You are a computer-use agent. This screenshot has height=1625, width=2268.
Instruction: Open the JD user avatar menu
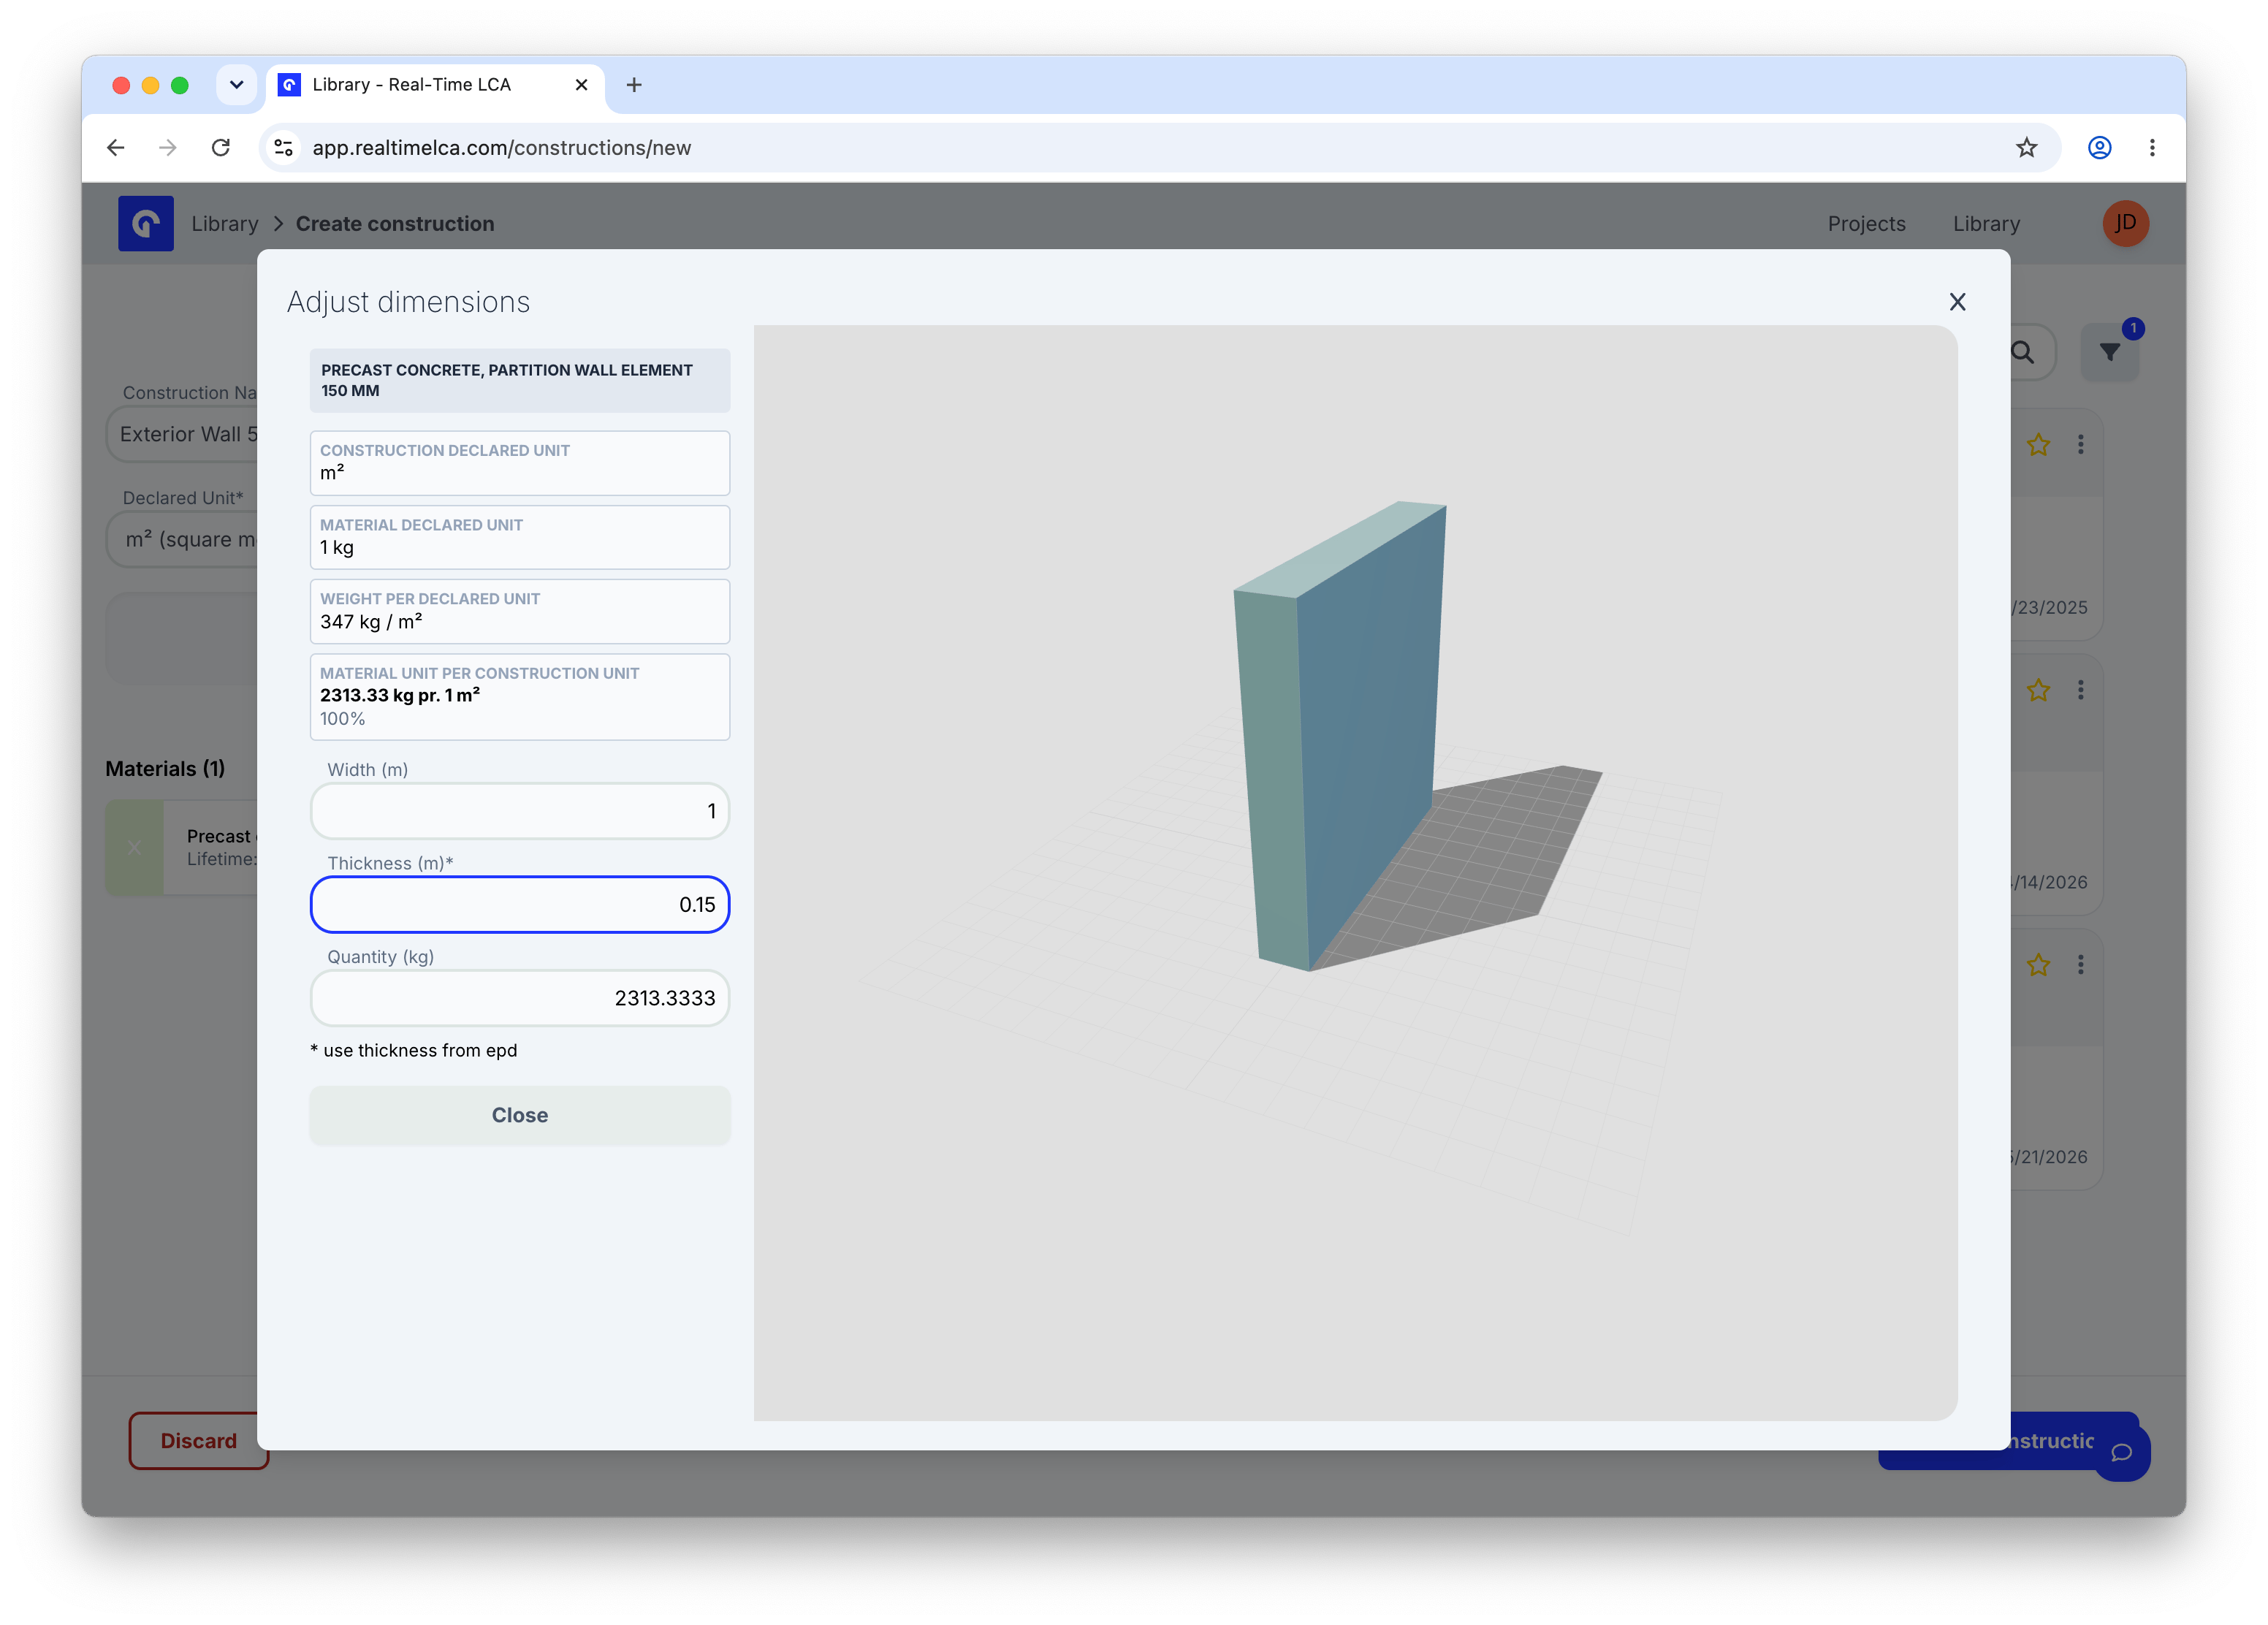pyautogui.click(x=2125, y=223)
